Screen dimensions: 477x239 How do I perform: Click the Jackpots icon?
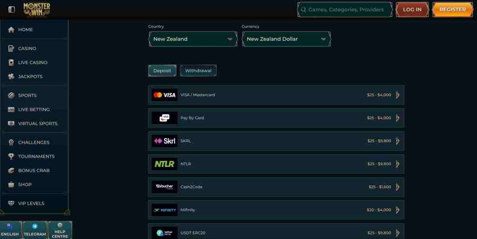(11, 76)
